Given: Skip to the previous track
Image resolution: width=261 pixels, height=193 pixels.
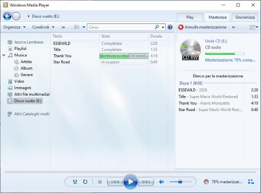Looking at the screenshot, I should (x=115, y=182).
